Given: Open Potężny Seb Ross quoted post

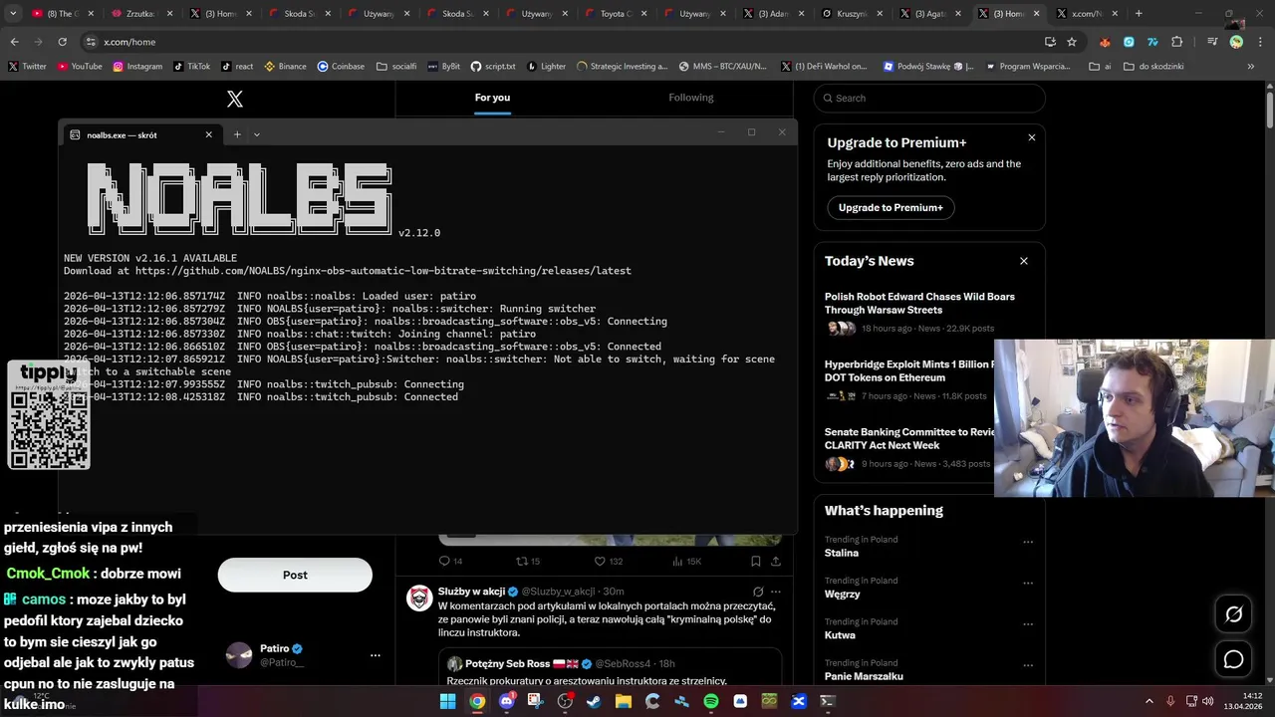Looking at the screenshot, I should coord(610,667).
